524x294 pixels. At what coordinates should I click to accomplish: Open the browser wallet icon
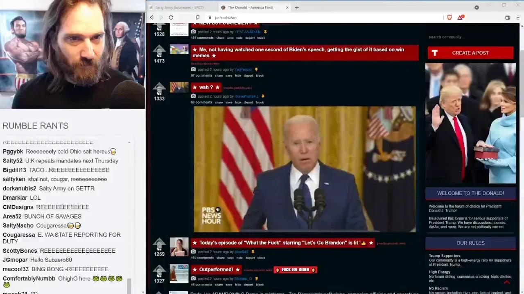[x=508, y=18]
